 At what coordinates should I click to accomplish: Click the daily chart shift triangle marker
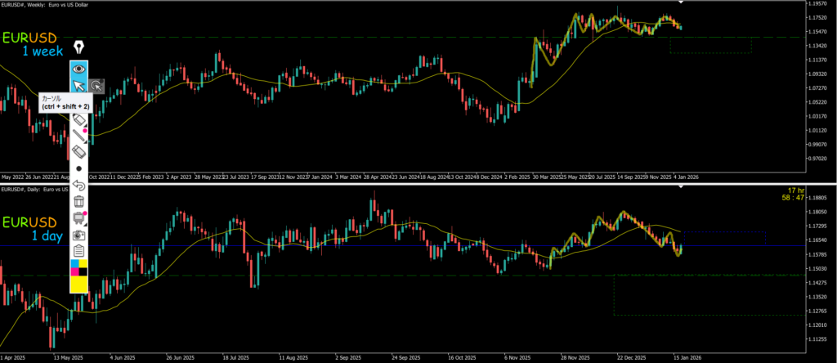pyautogui.click(x=680, y=188)
